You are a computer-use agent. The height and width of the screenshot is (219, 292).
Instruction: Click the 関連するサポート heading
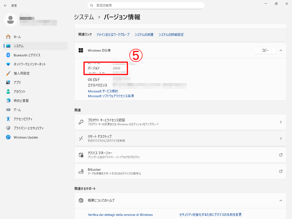click(85, 189)
